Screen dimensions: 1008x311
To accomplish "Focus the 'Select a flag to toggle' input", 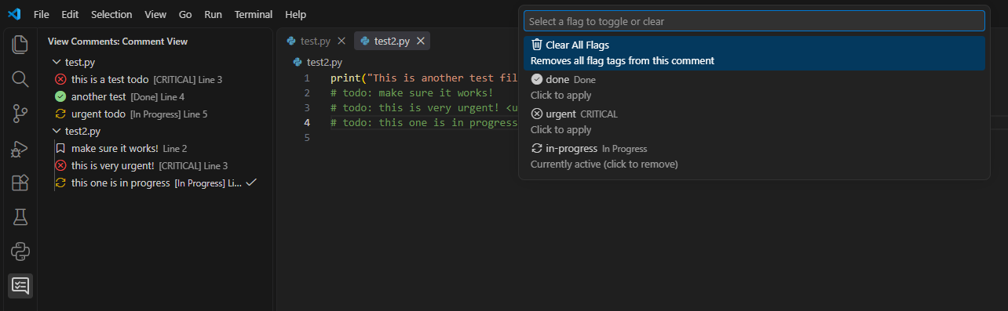I will point(754,21).
